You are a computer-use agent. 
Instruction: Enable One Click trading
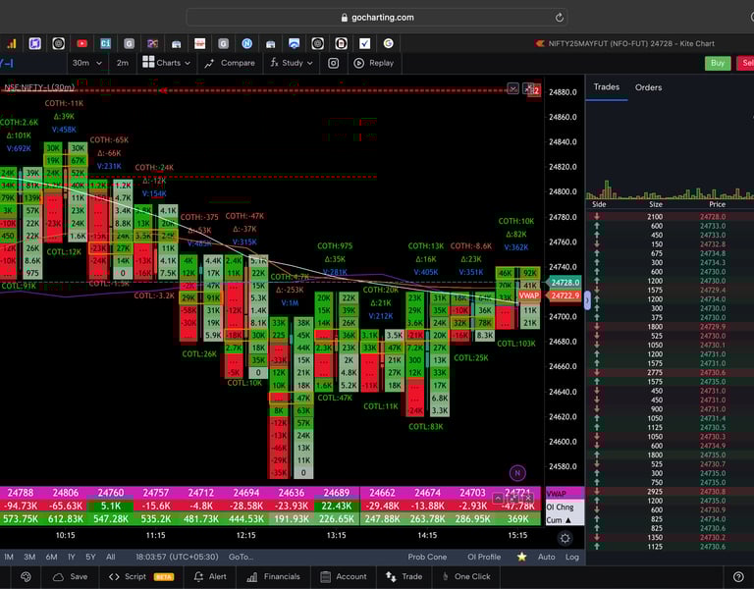(466, 576)
